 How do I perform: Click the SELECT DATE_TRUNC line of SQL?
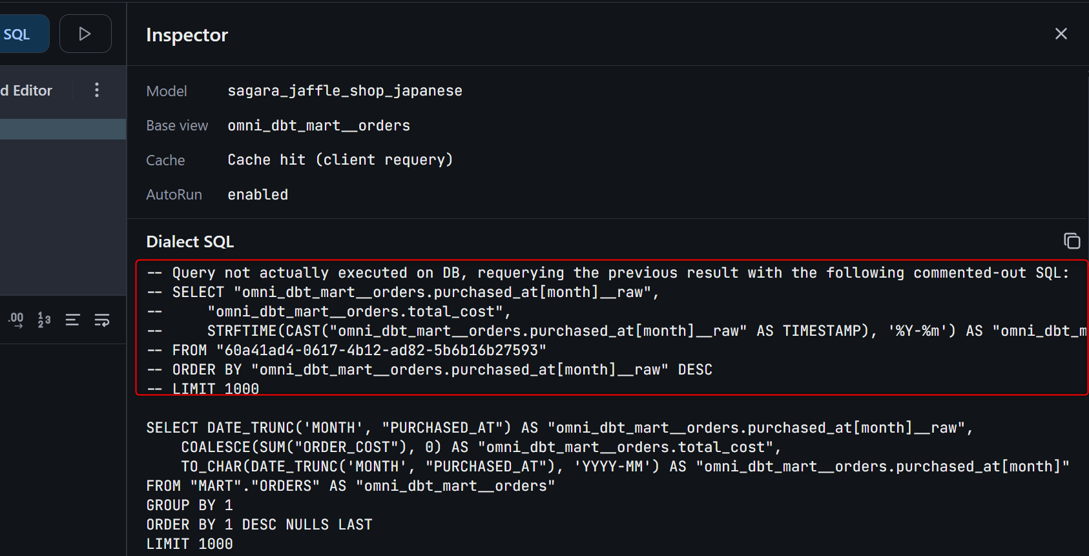[x=559, y=427]
